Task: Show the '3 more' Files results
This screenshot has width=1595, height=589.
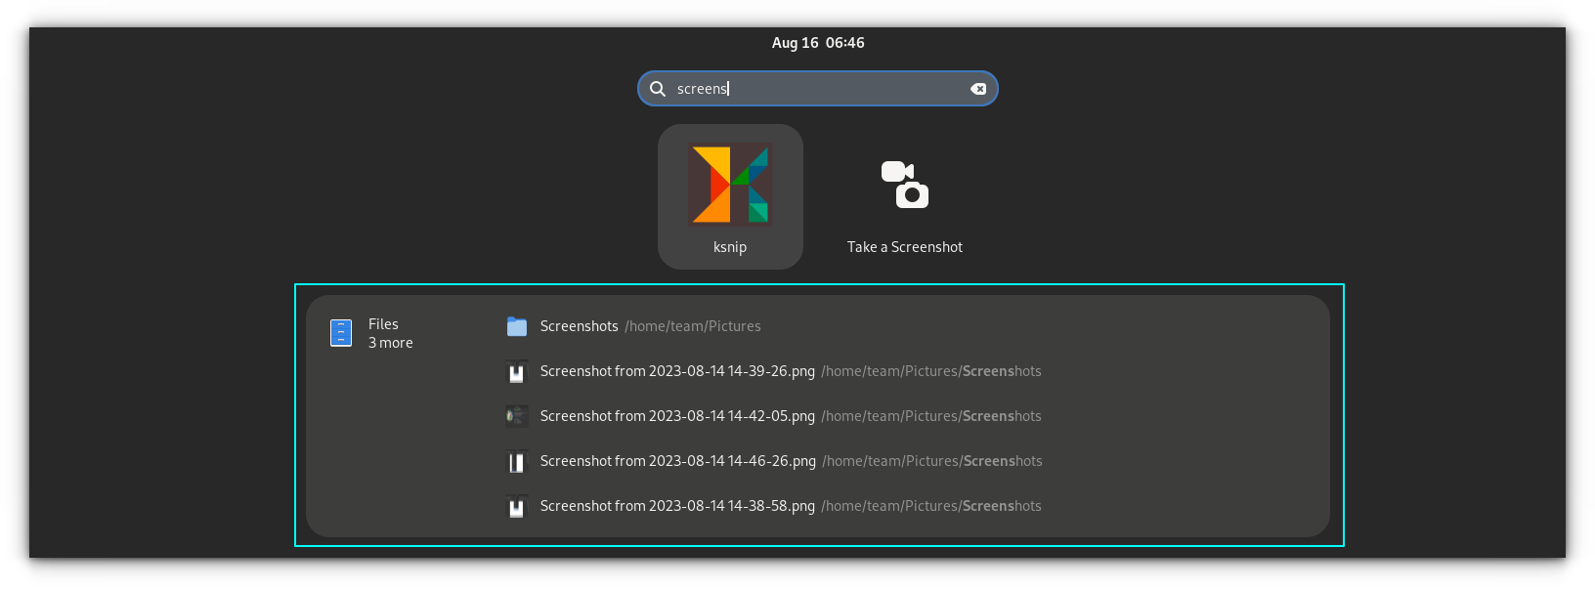Action: pyautogui.click(x=390, y=343)
